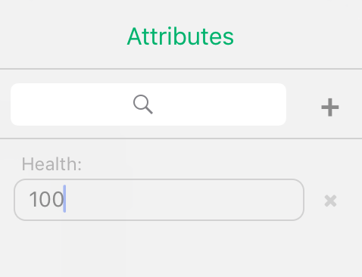Image resolution: width=362 pixels, height=277 pixels.
Task: Add a new attribute using the plus button
Action: click(x=330, y=107)
